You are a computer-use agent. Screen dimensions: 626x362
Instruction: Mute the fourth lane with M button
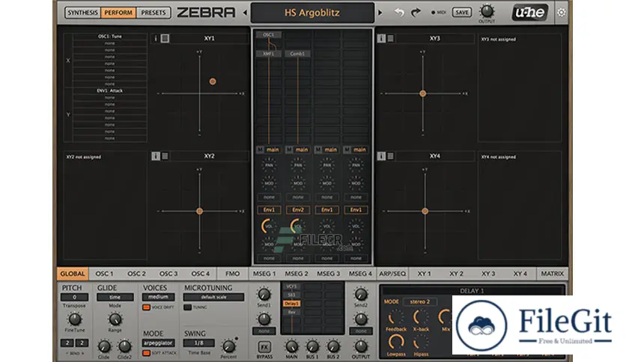(347, 150)
